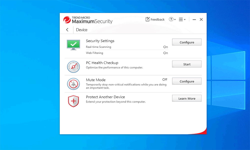
Task: Click the Mute Mode bell icon
Action: 73,84
